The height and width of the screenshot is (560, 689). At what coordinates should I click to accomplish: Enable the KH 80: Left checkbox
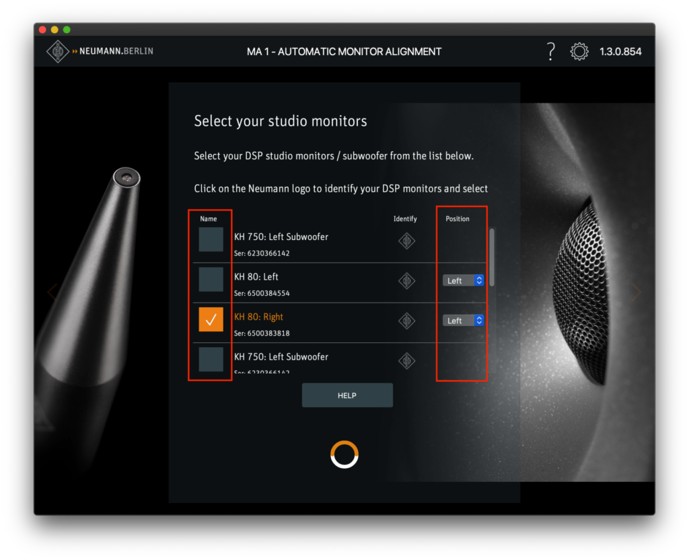click(x=211, y=279)
